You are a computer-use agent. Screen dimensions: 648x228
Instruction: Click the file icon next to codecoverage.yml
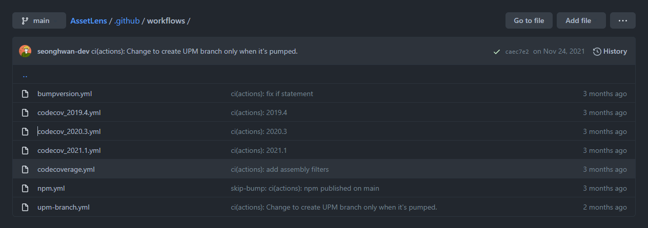pyautogui.click(x=25, y=169)
